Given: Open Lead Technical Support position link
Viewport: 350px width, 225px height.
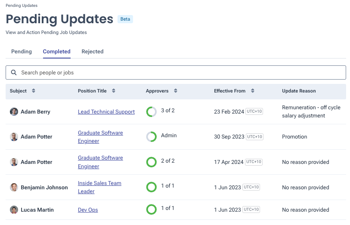Looking at the screenshot, I should 106,112.
